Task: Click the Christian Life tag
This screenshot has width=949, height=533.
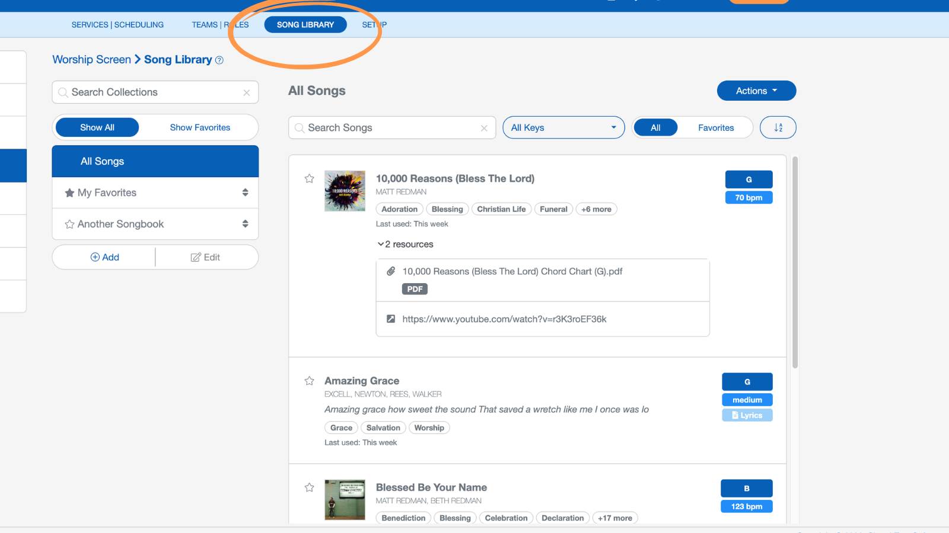Action: 501,209
